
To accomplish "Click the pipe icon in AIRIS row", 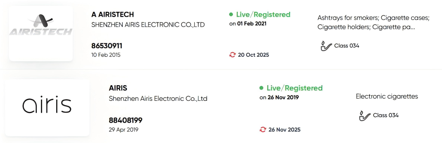I will 365,116.
